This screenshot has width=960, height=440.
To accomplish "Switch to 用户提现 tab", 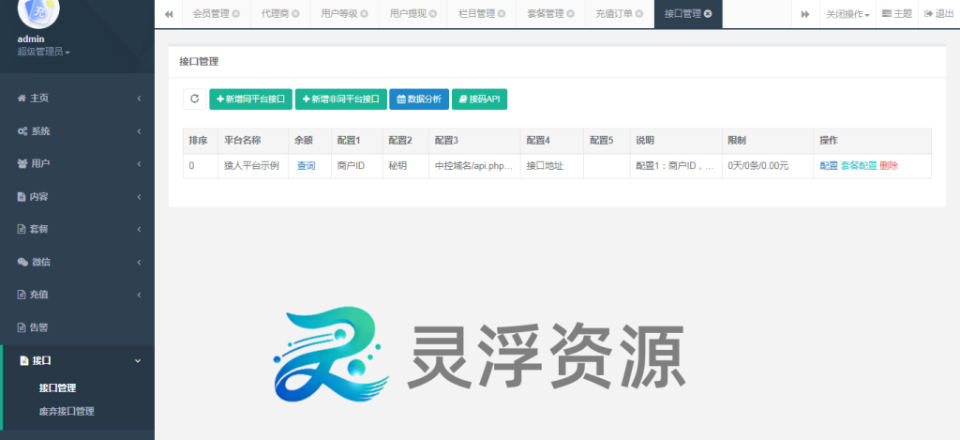I will pos(408,13).
